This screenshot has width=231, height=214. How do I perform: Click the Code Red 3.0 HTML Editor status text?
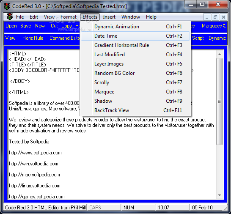coord(46,208)
